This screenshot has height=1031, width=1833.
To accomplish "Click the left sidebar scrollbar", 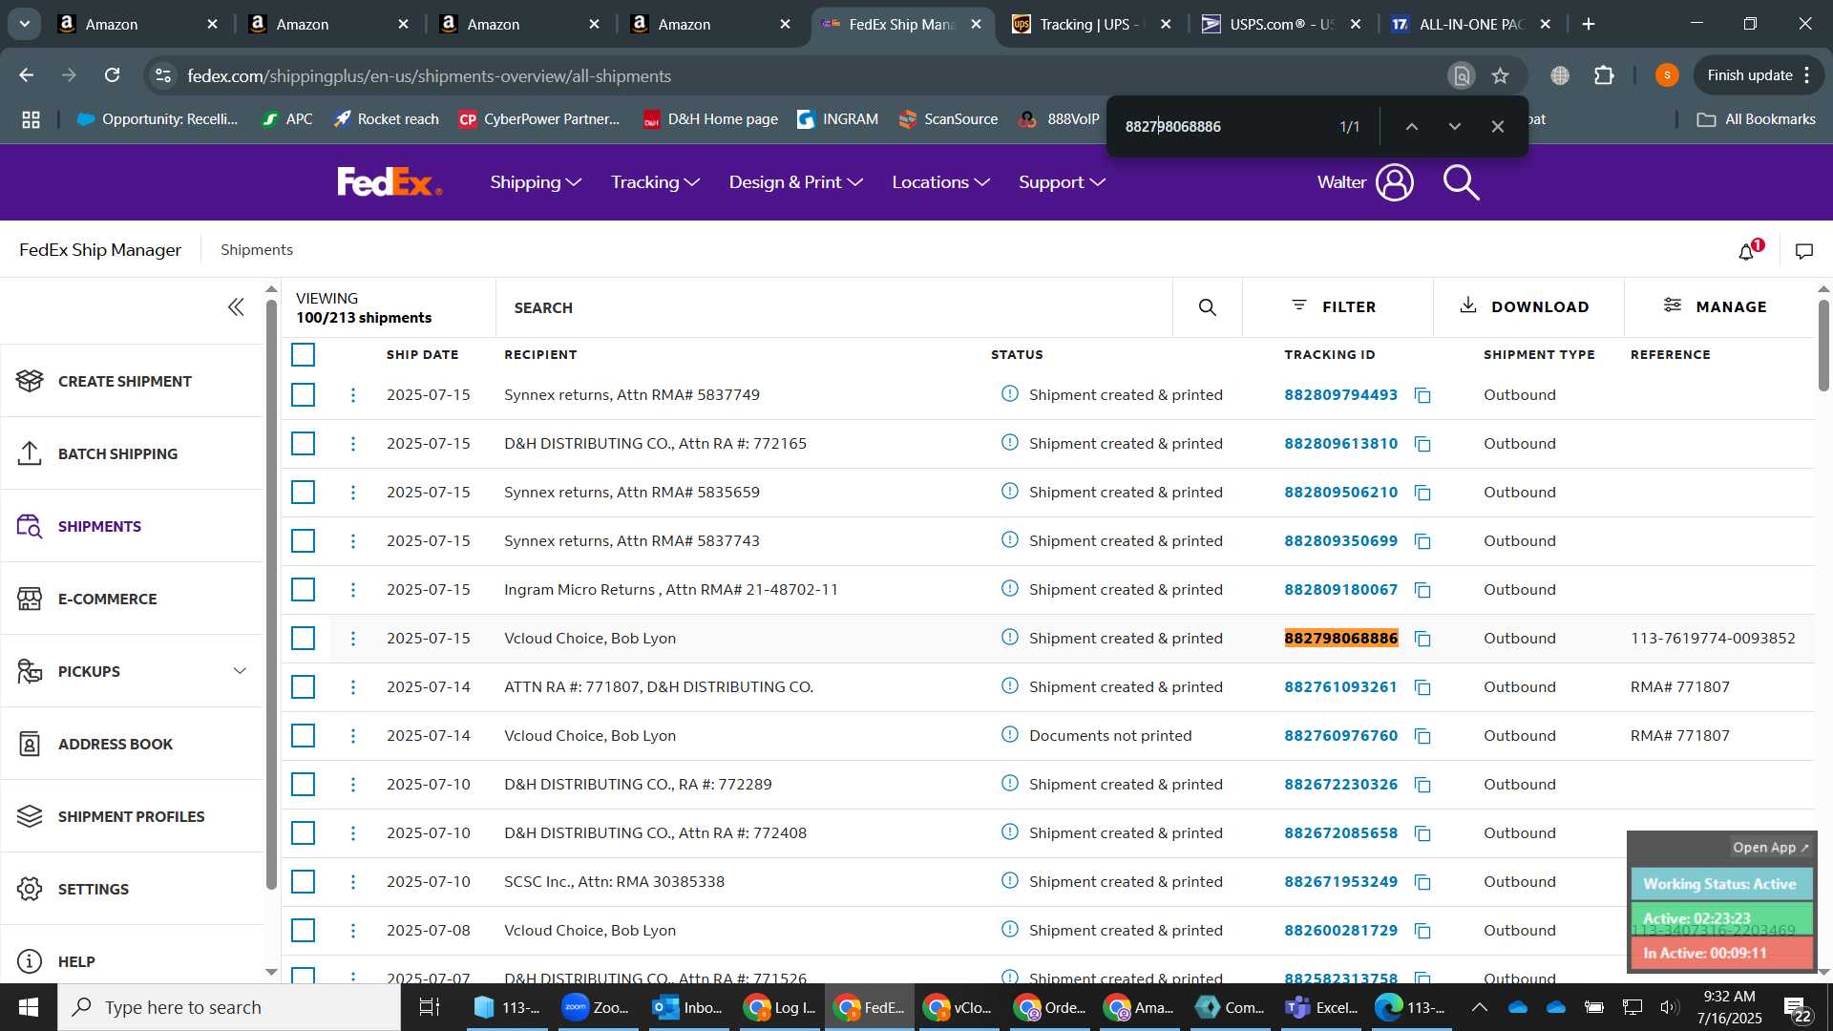I will (x=271, y=594).
